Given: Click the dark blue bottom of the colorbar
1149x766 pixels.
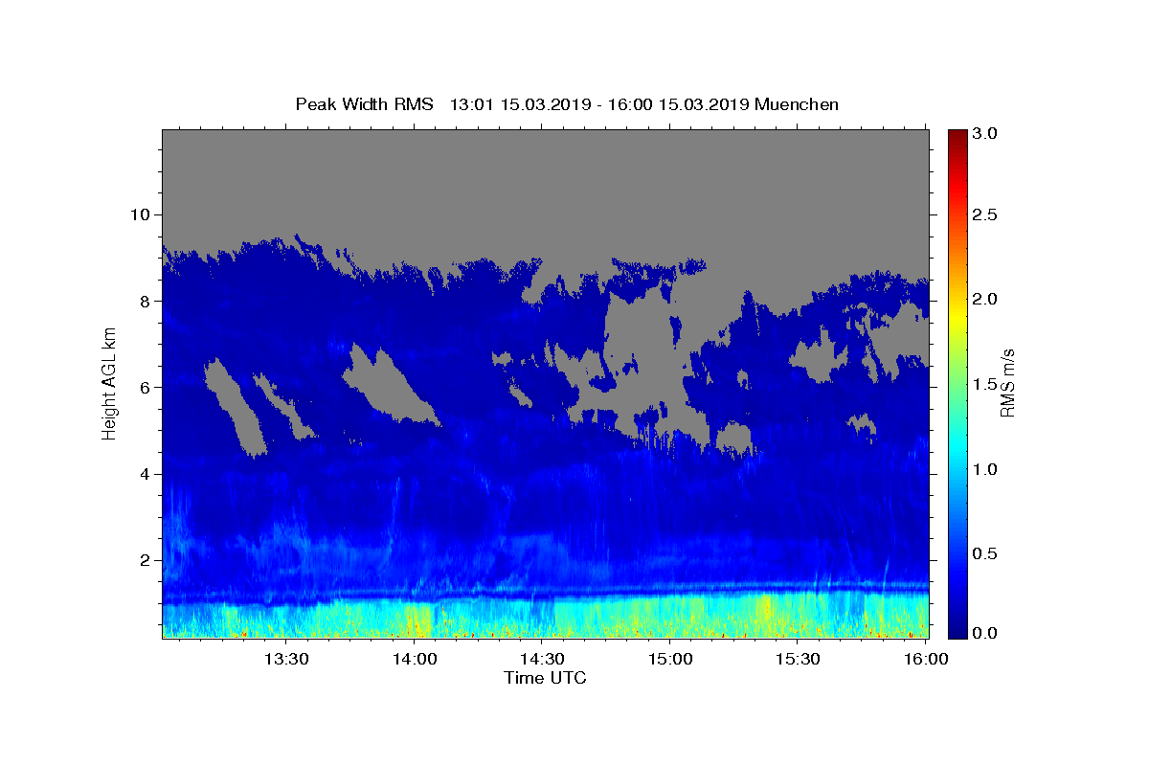Looking at the screenshot, I should [957, 630].
